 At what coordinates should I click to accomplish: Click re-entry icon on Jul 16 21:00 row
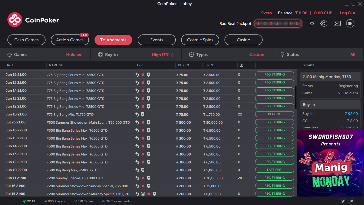coord(137,186)
